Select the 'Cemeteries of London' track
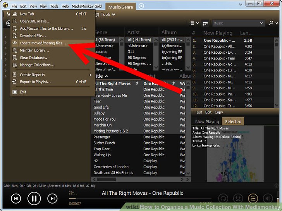Screen dimensions: 282x211 pos(138,167)
